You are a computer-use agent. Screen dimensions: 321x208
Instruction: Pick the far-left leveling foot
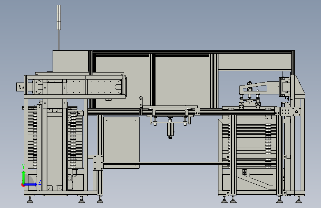click(x=30, y=200)
